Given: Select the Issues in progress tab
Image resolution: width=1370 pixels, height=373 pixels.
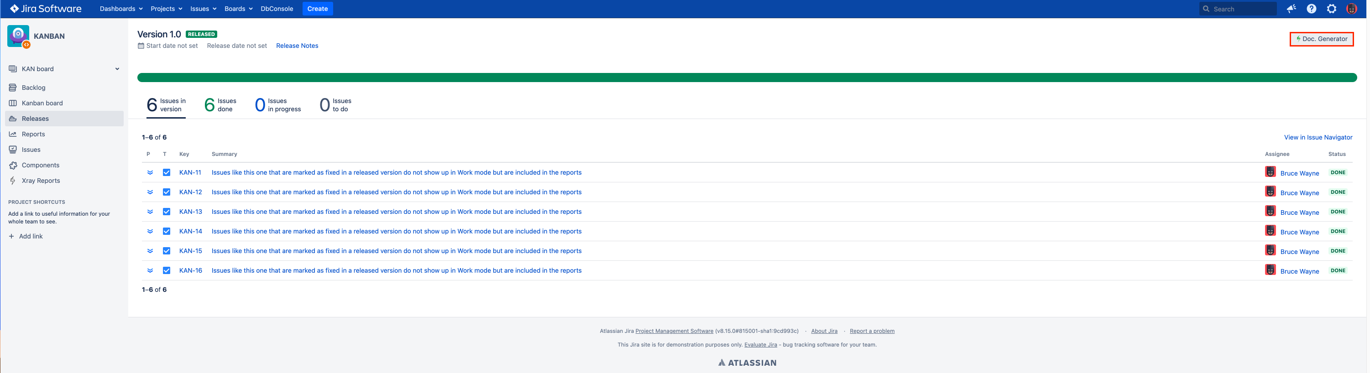Looking at the screenshot, I should pyautogui.click(x=277, y=105).
